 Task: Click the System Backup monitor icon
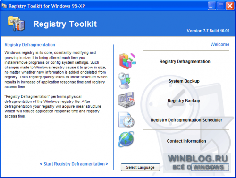pos(125,81)
